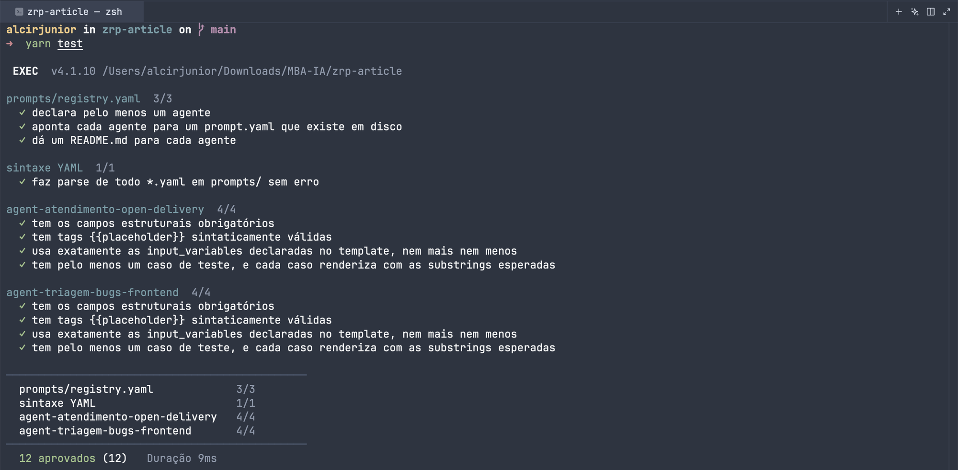Click the checkmark beside 'faz parse de todo *.yaml'

coord(23,182)
